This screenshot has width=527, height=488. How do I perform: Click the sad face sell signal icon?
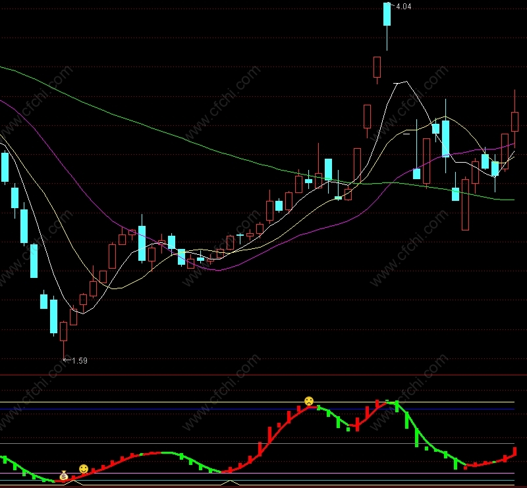click(x=309, y=401)
